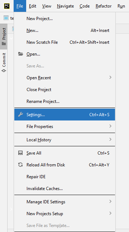129x232 pixels.
Task: Expand the Local History submenu arrow
Action: point(110,139)
